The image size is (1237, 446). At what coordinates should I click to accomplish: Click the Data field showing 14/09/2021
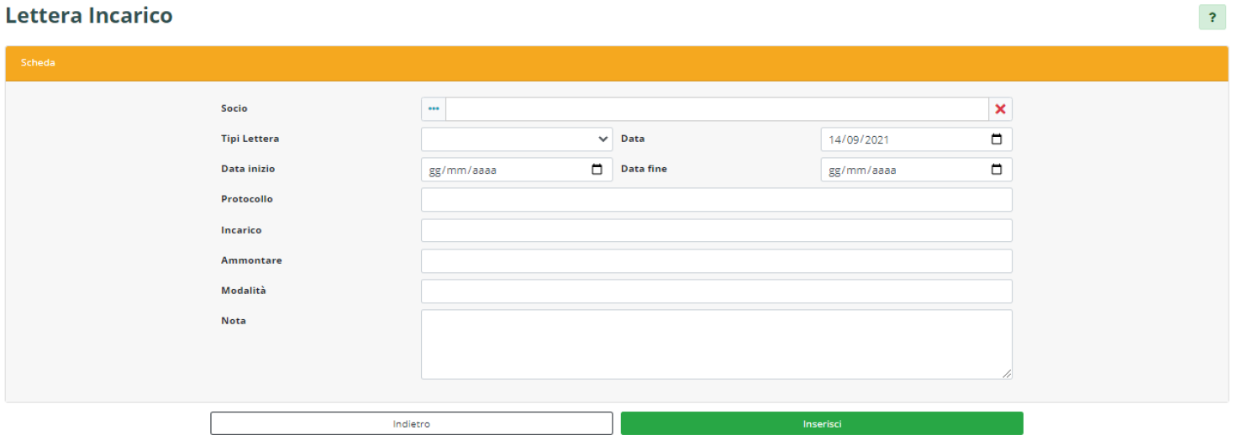(899, 139)
